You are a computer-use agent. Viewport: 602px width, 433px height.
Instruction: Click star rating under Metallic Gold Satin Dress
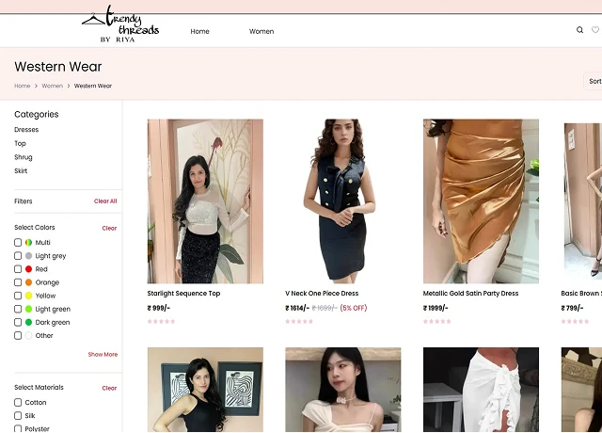437,322
